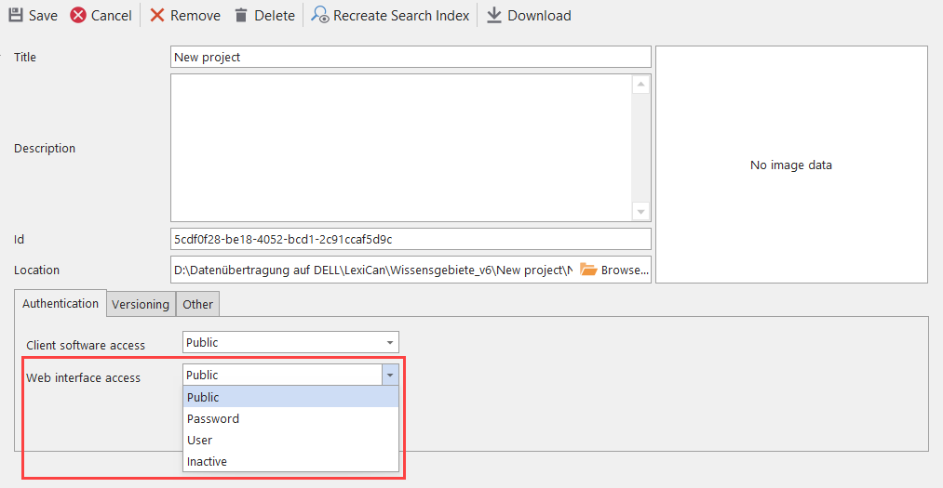Image resolution: width=943 pixels, height=488 pixels.
Task: Switch to the Versioning tab
Action: [141, 304]
